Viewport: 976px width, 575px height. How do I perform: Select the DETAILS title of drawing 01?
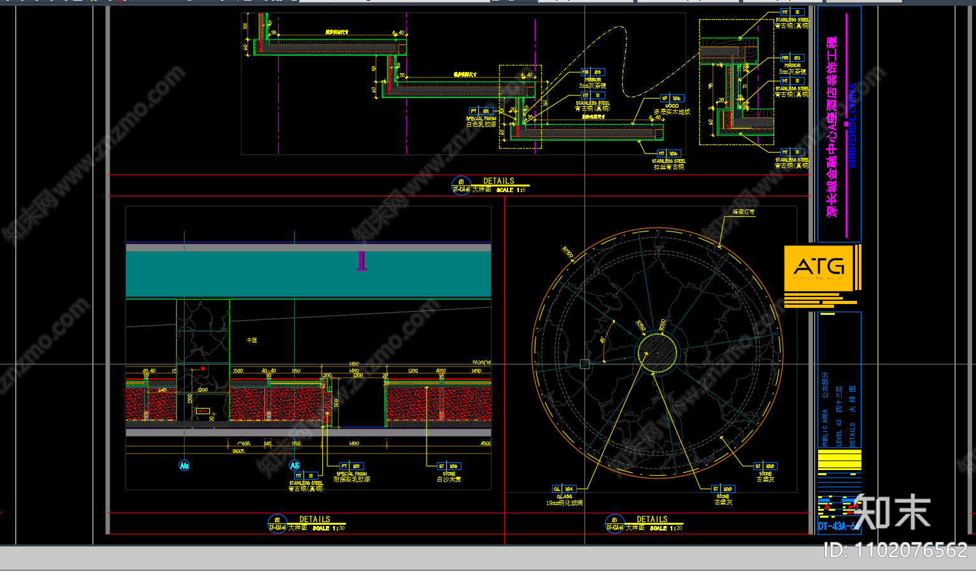pos(499,181)
